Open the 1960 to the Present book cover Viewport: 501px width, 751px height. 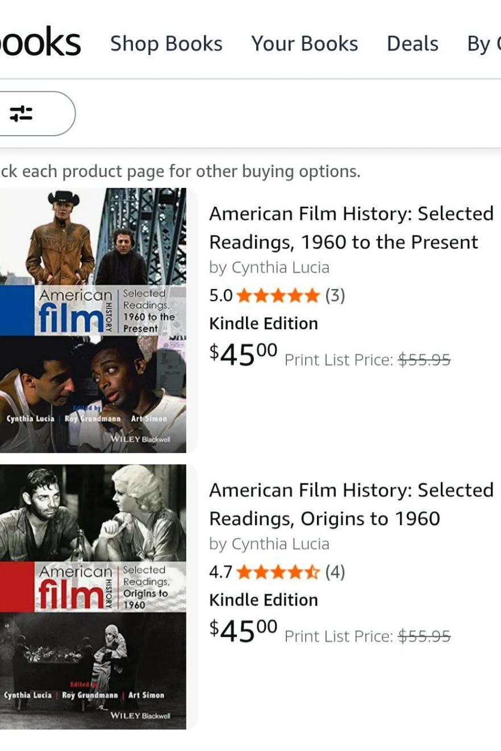(93, 320)
